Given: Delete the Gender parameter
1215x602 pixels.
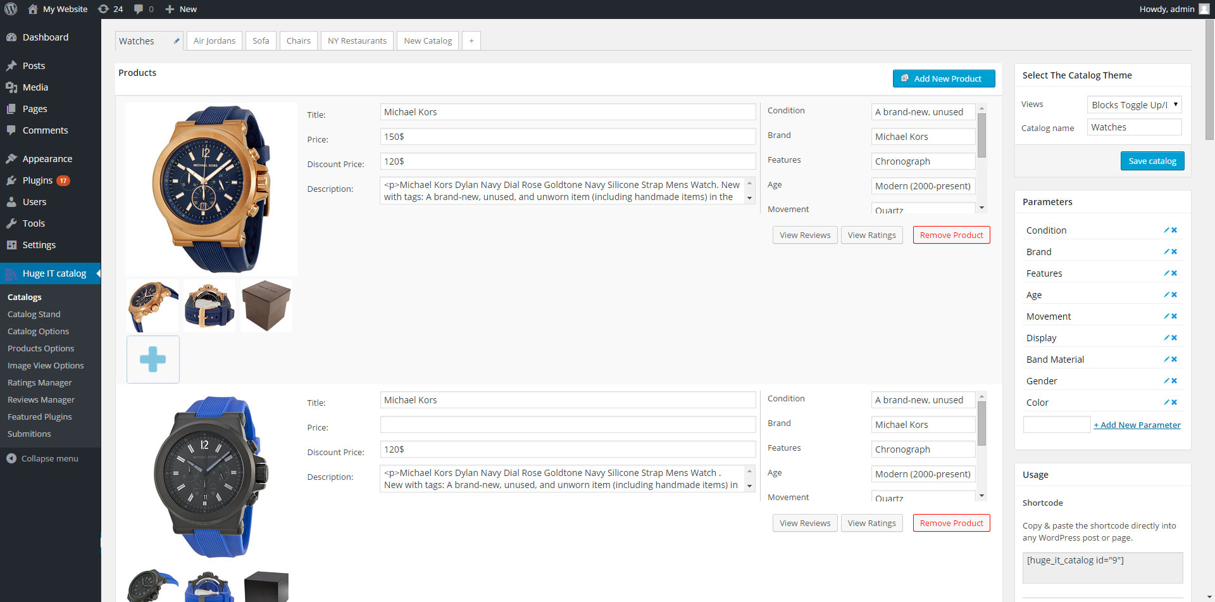Looking at the screenshot, I should coord(1174,381).
